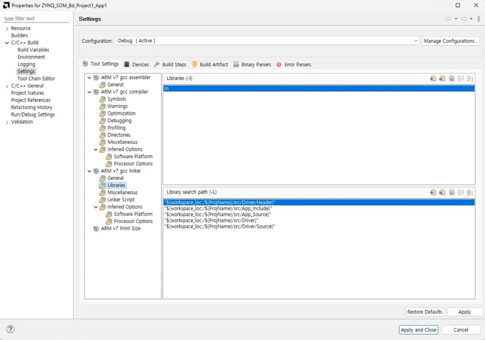Collapse the C/C++ Build entry

(x=7, y=42)
